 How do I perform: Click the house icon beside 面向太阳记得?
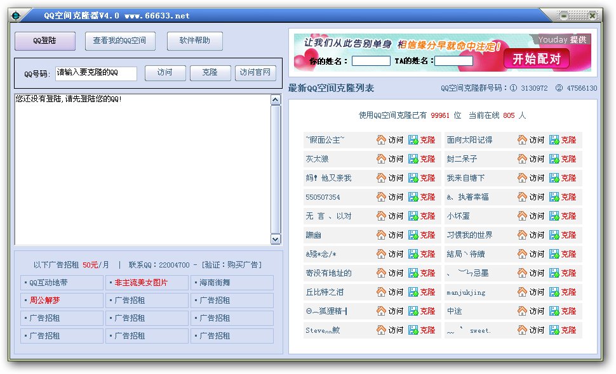[x=522, y=139]
